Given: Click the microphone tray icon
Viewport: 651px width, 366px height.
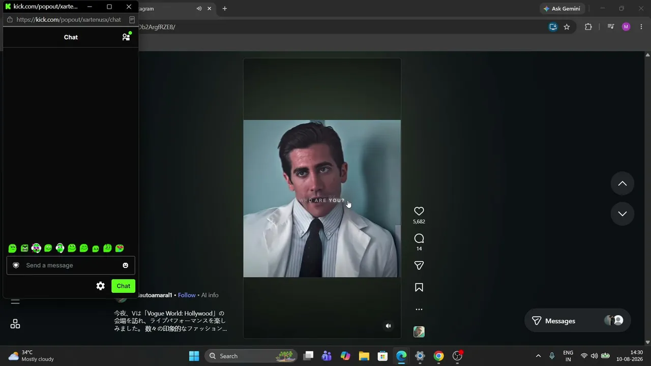Looking at the screenshot, I should (552, 356).
